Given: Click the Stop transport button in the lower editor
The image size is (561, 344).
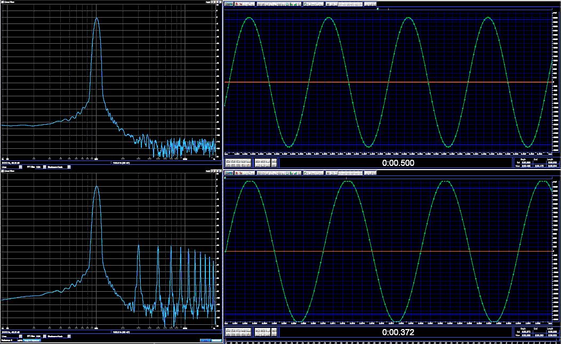Looking at the screenshot, I should [228, 330].
